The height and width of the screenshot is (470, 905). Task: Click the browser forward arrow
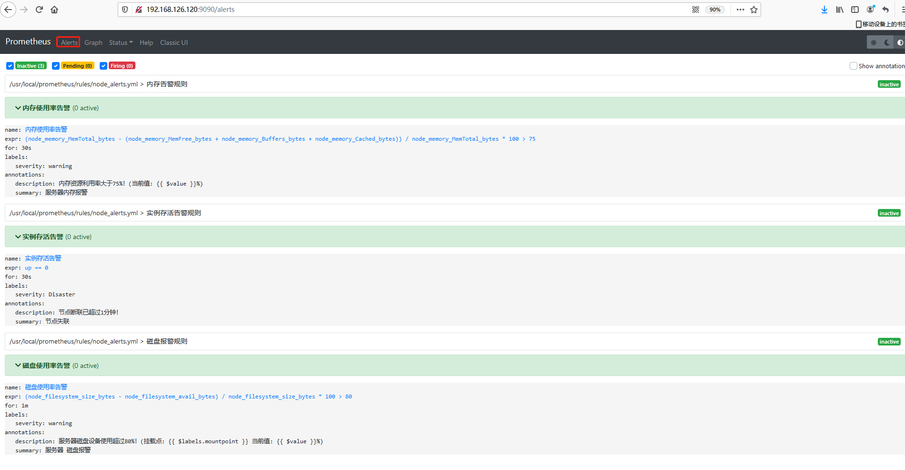tap(24, 10)
